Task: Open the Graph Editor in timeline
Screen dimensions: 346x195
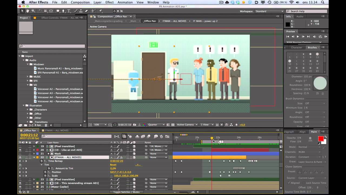Action: 167,136
